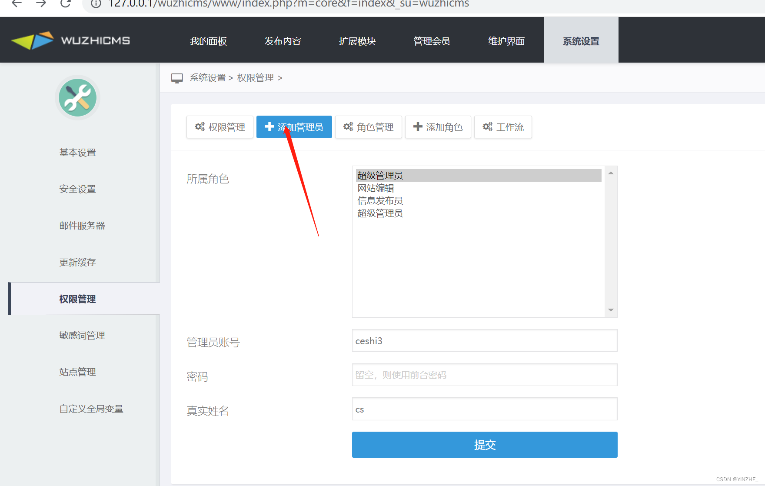Click 权限管理 breadcrumb link
The height and width of the screenshot is (486, 765).
(256, 78)
